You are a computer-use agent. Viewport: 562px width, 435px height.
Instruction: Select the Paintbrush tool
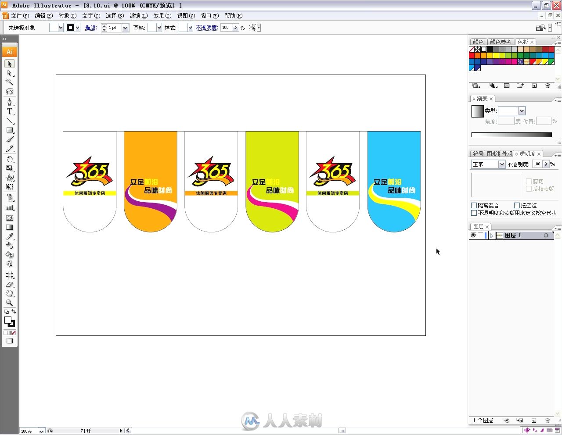coord(10,139)
